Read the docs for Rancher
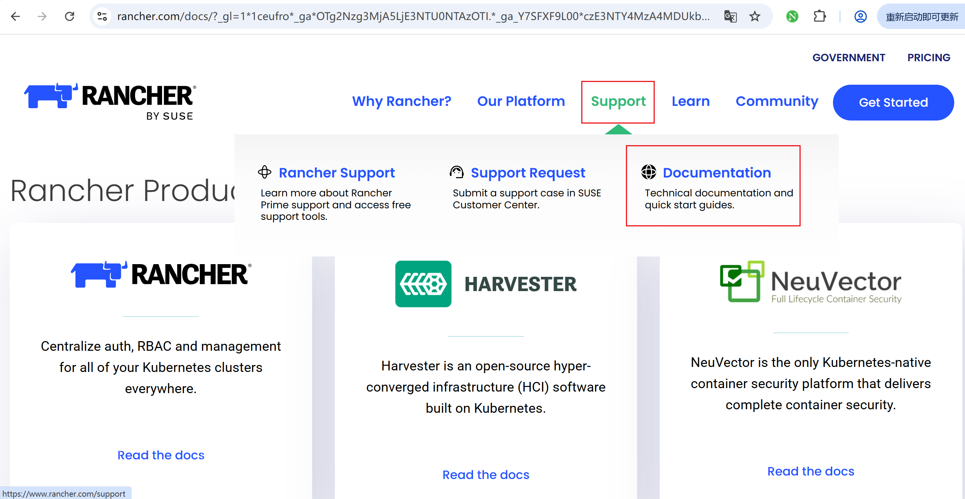This screenshot has height=499, width=965. tap(161, 455)
